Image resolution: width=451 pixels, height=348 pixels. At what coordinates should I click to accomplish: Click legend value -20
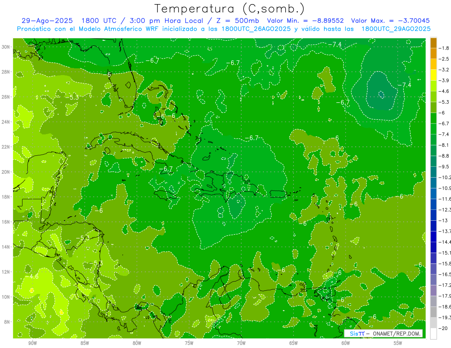pos(443,328)
